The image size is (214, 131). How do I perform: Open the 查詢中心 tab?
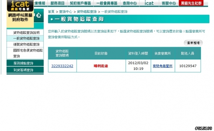point(130,3)
